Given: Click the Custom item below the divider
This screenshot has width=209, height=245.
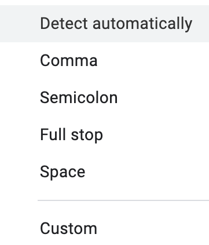Looking at the screenshot, I should (104, 229).
